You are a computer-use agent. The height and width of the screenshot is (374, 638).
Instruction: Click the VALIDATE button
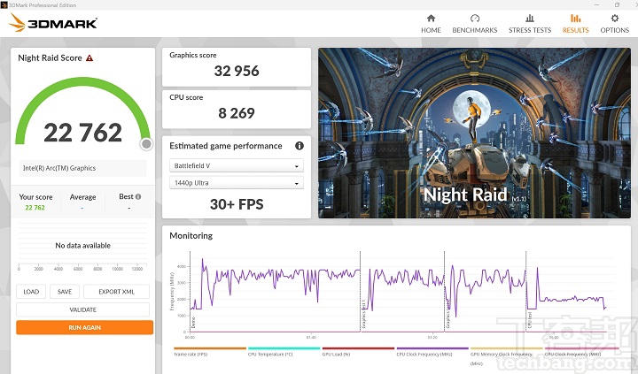(82, 309)
